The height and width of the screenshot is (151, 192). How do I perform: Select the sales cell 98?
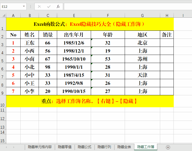48,67
